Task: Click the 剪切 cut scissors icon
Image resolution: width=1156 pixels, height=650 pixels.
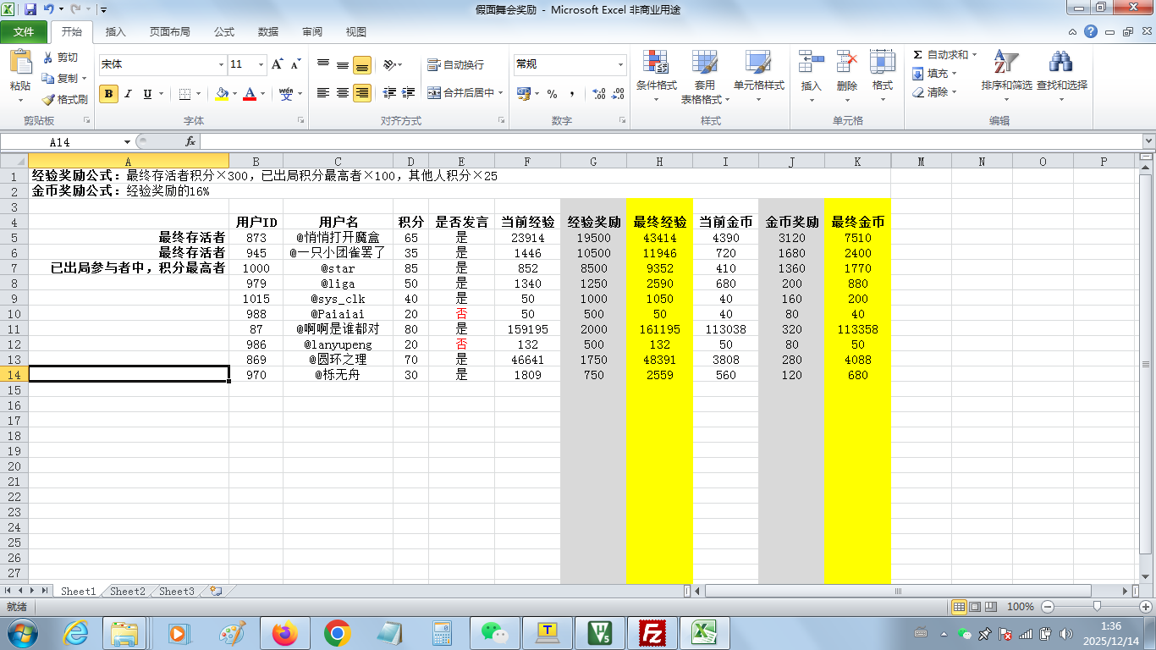Action: coord(48,58)
